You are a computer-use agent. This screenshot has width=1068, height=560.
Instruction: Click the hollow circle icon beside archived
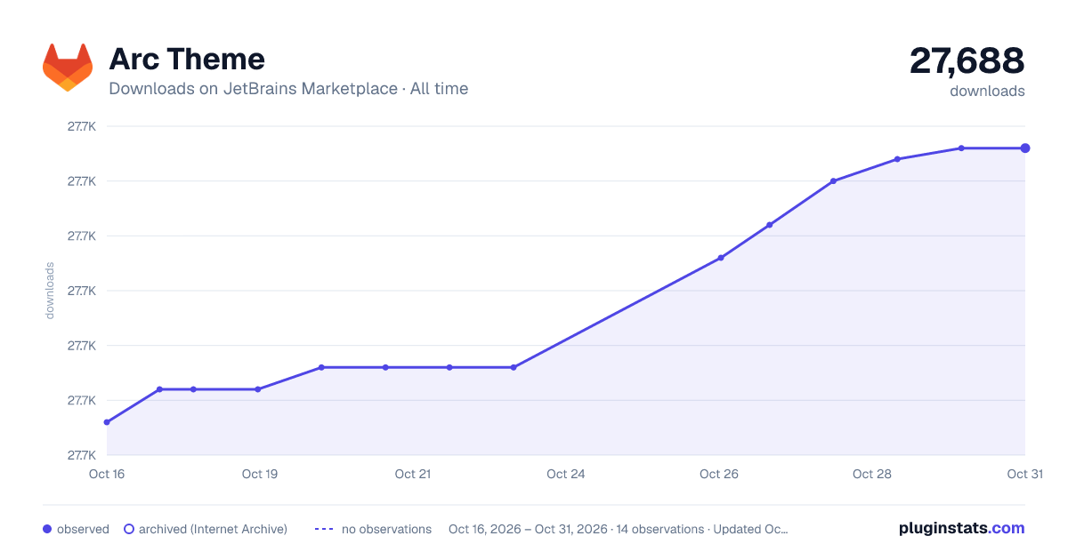pos(128,529)
